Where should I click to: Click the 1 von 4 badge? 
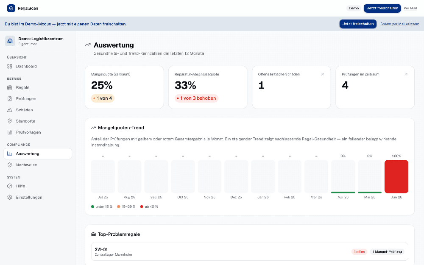[x=103, y=98]
